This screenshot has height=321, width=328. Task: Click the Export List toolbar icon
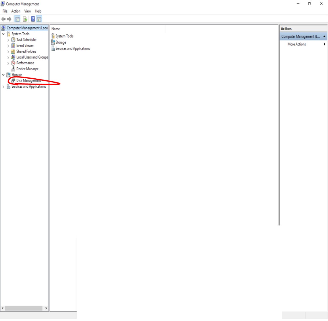[25, 19]
